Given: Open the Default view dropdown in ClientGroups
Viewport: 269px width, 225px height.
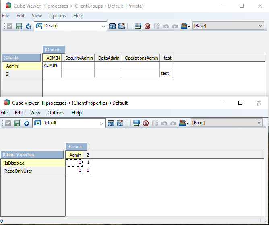Looking at the screenshot, I should [103, 26].
